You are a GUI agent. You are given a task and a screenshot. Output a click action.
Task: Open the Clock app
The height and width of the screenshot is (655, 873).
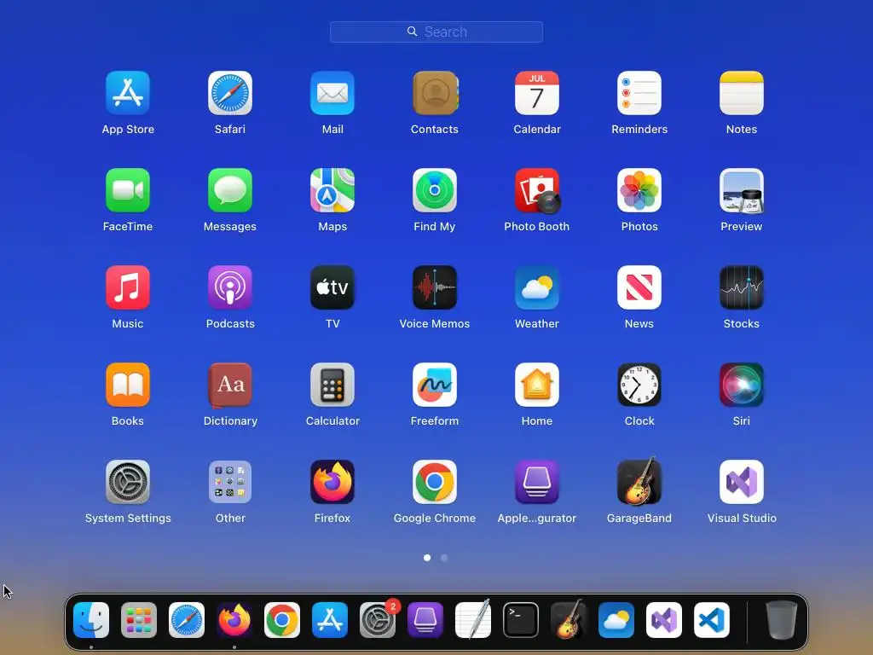coord(639,385)
